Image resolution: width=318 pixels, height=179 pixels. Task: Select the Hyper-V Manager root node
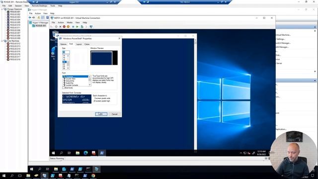[x=40, y=23]
